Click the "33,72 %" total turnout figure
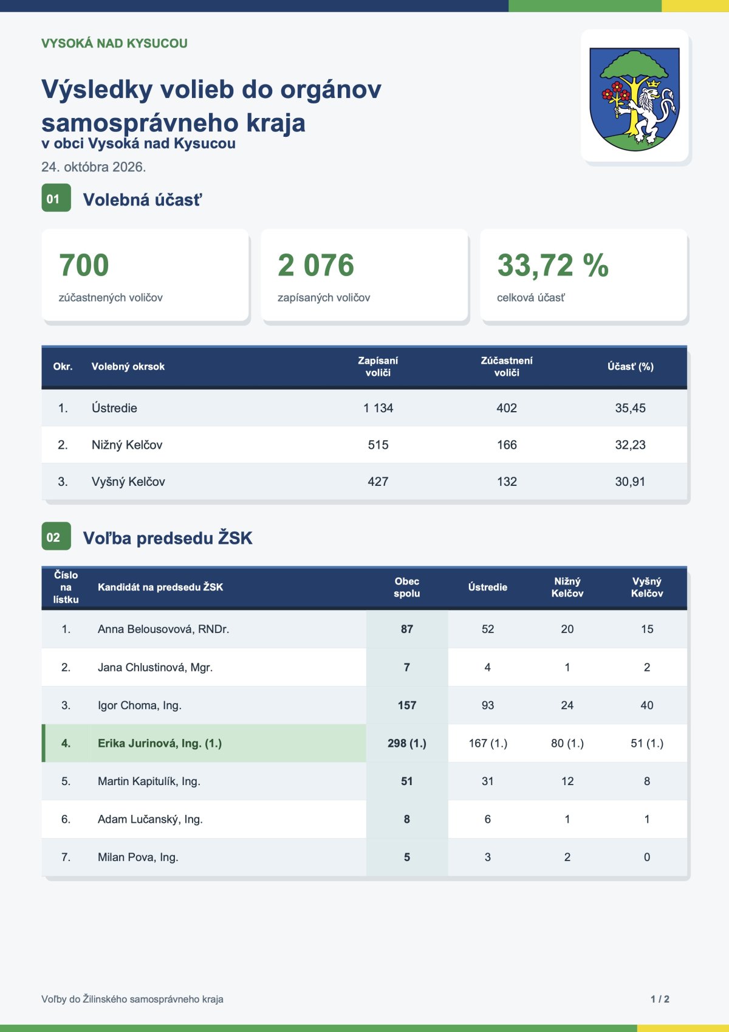The image size is (729, 1032). point(553,265)
